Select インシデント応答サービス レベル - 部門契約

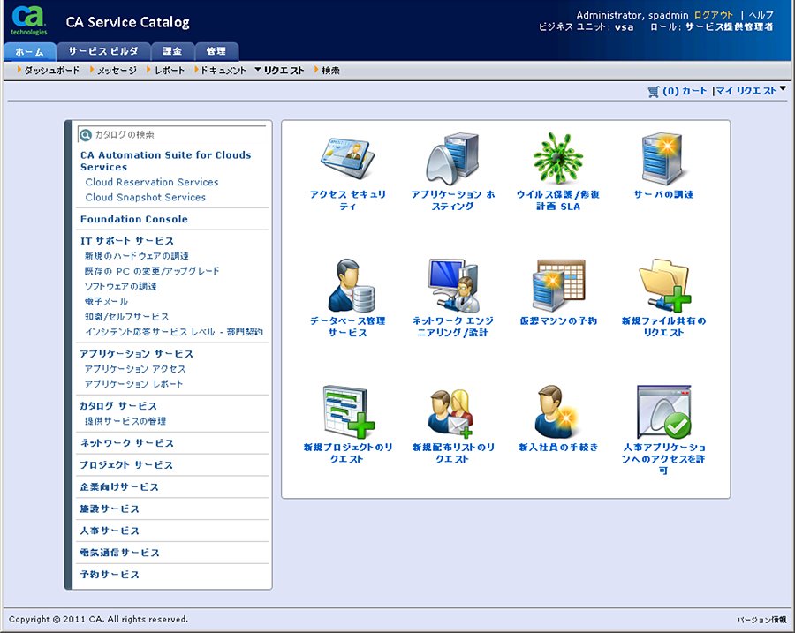[174, 332]
